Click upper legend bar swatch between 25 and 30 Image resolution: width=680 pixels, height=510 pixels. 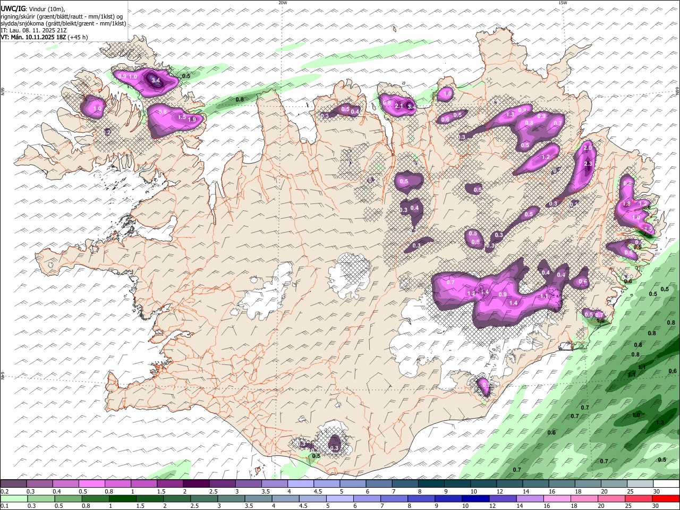(640, 484)
